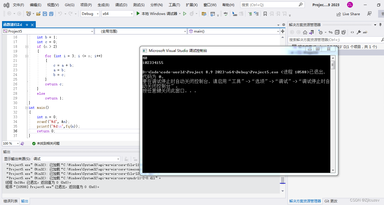Open the 帮助(H) menu
This screenshot has width=384, height=205.
(228, 5)
